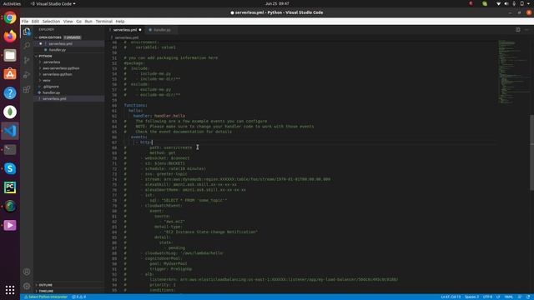Open the Extensions view
This screenshot has height=300, width=534.
pos(27,89)
